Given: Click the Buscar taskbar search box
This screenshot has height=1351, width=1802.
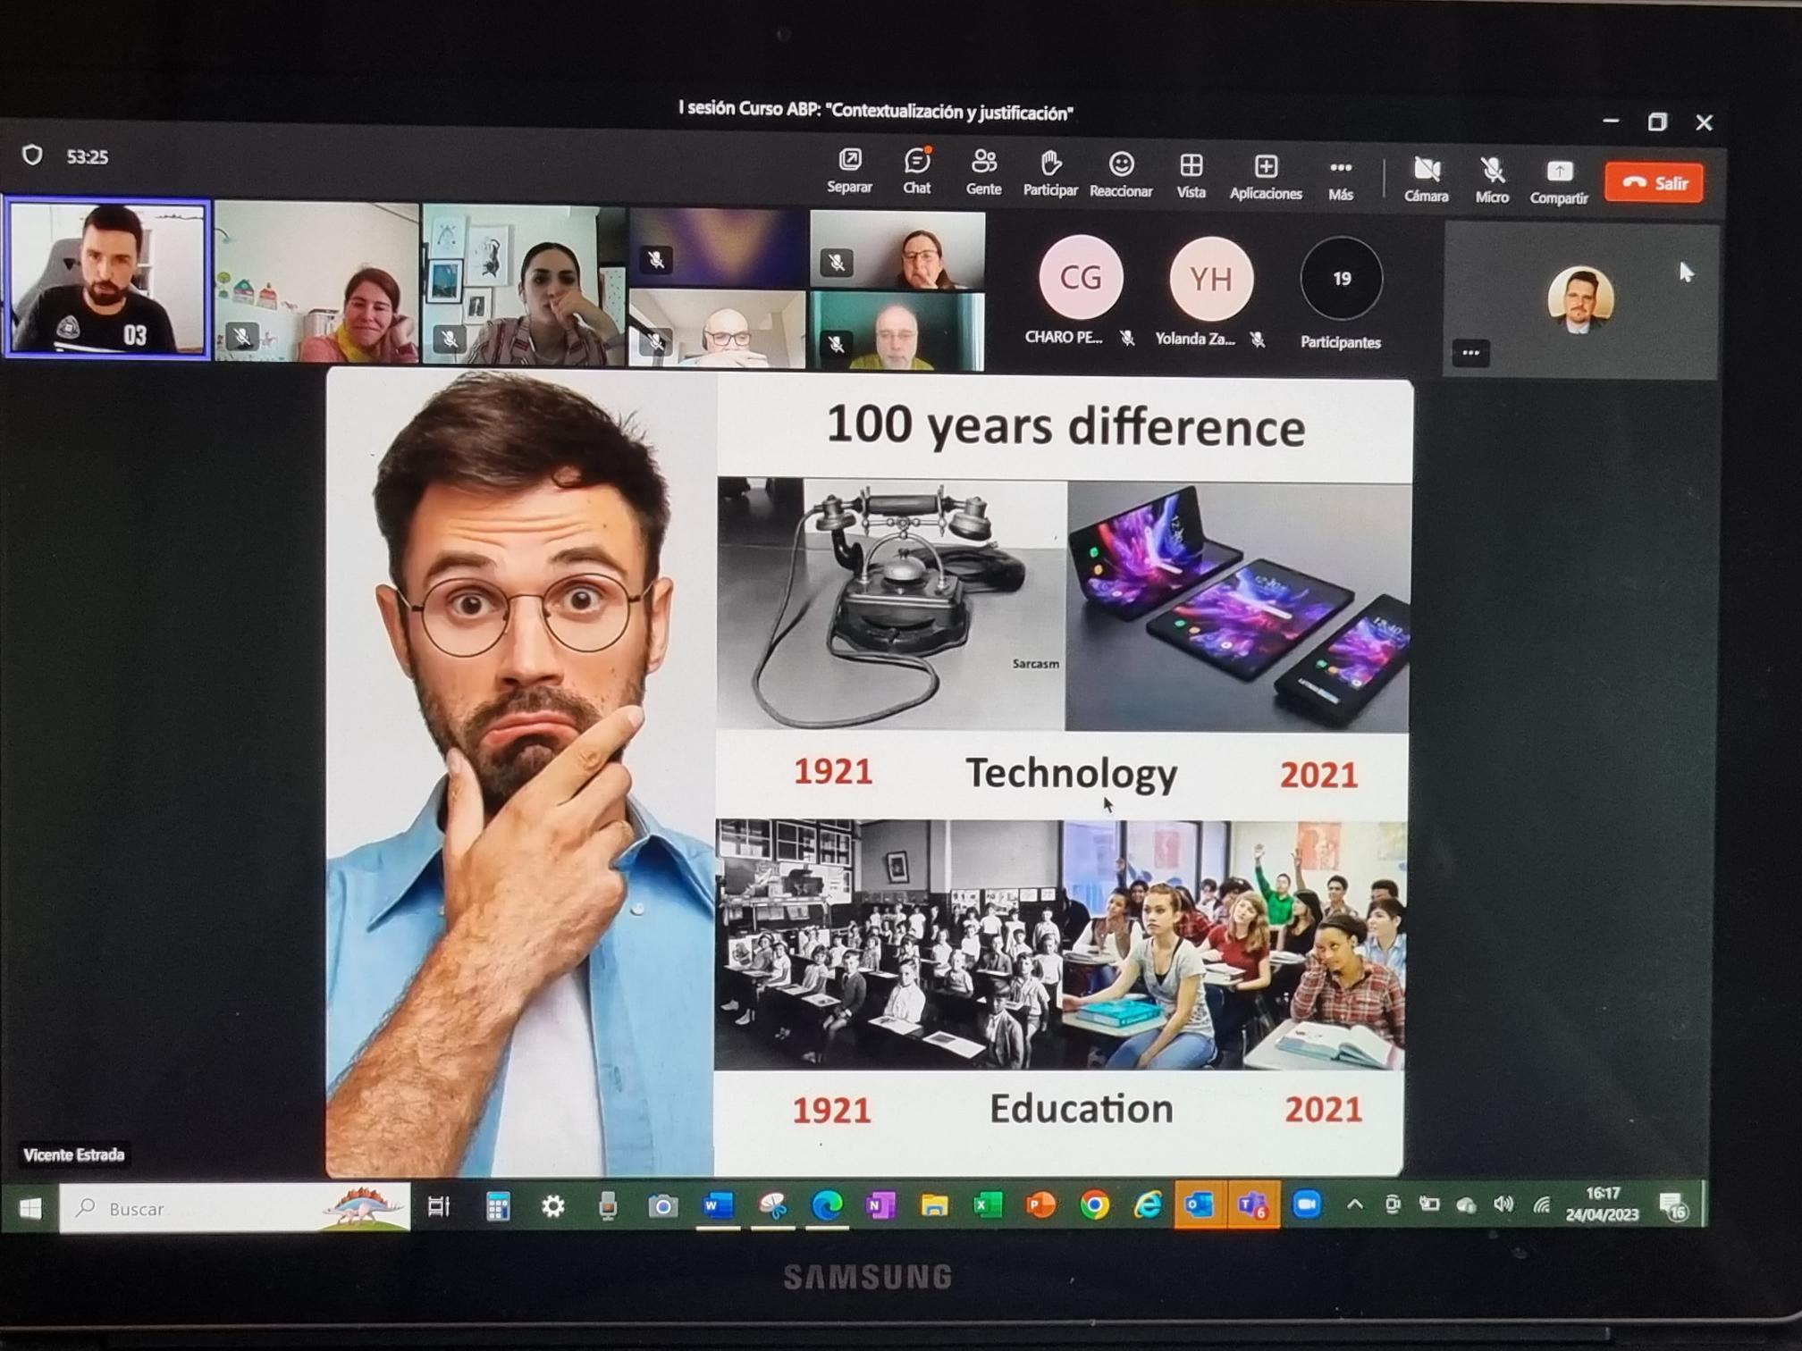Looking at the screenshot, I should click(234, 1208).
